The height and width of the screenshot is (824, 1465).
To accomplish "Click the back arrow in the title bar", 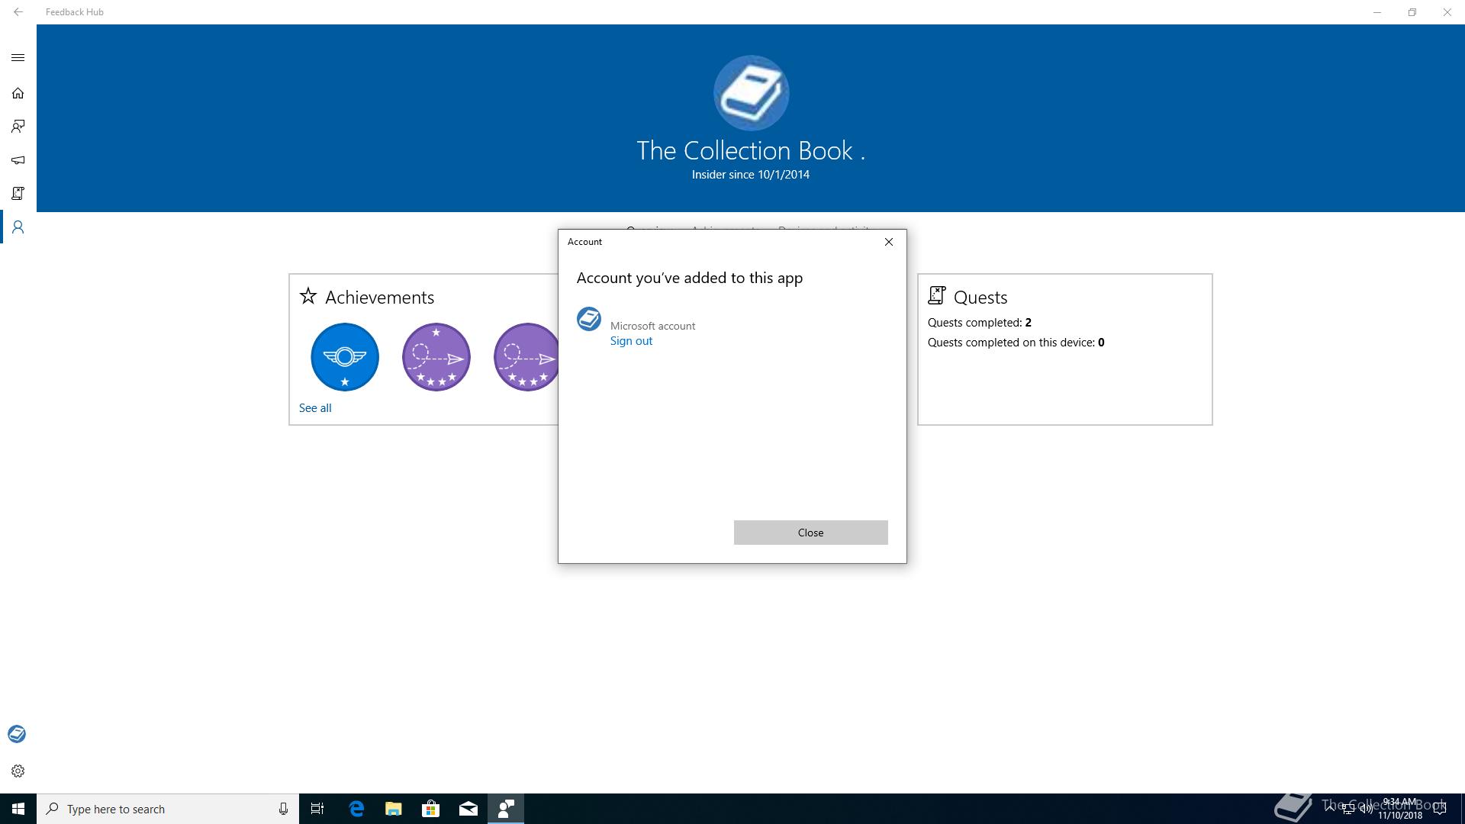I will click(x=18, y=12).
